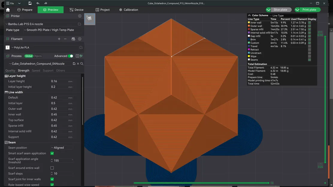This screenshot has width=333, height=187.
Task: Enable display of the Travel line type
Action: pyautogui.click(x=310, y=46)
